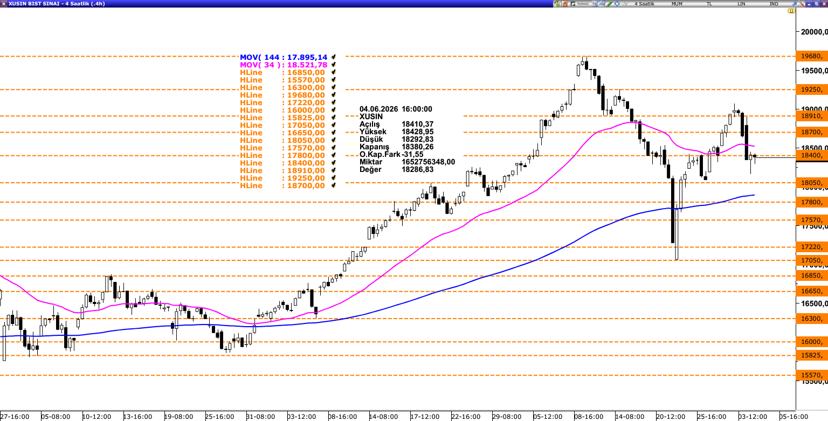
Task: Open the LIN scale selector
Action: tap(741, 4)
